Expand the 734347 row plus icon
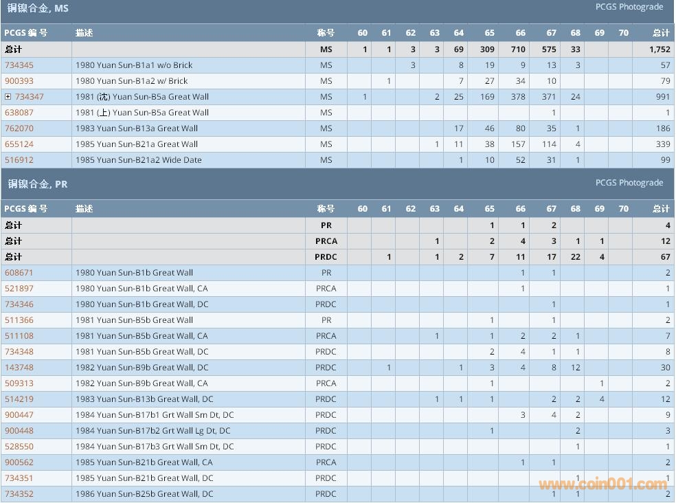676x503 pixels. pyautogui.click(x=8, y=97)
